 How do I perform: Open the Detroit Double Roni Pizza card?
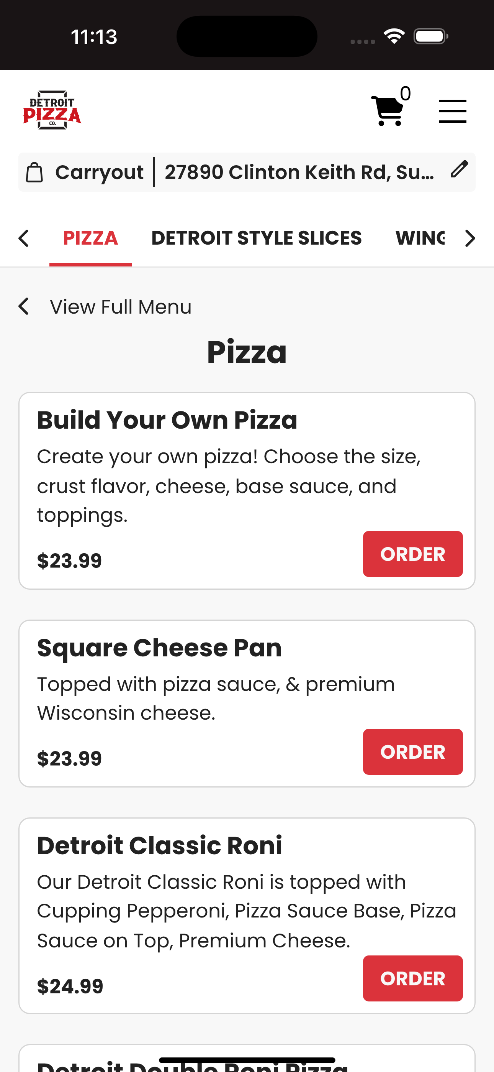click(247, 1059)
